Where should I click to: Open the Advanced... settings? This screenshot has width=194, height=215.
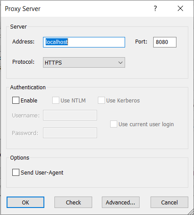pos(121,202)
